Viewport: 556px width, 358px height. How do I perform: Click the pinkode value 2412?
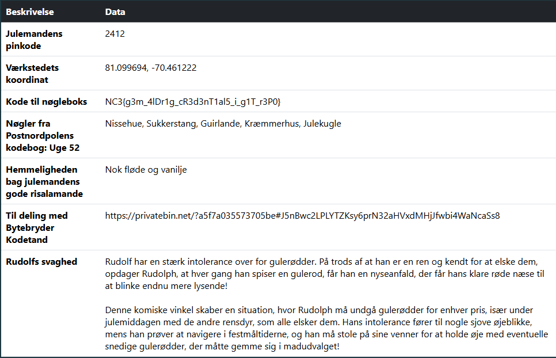[115, 34]
